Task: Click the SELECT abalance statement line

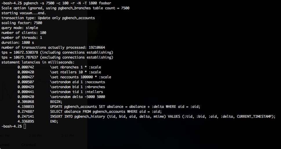Action: point(106,112)
